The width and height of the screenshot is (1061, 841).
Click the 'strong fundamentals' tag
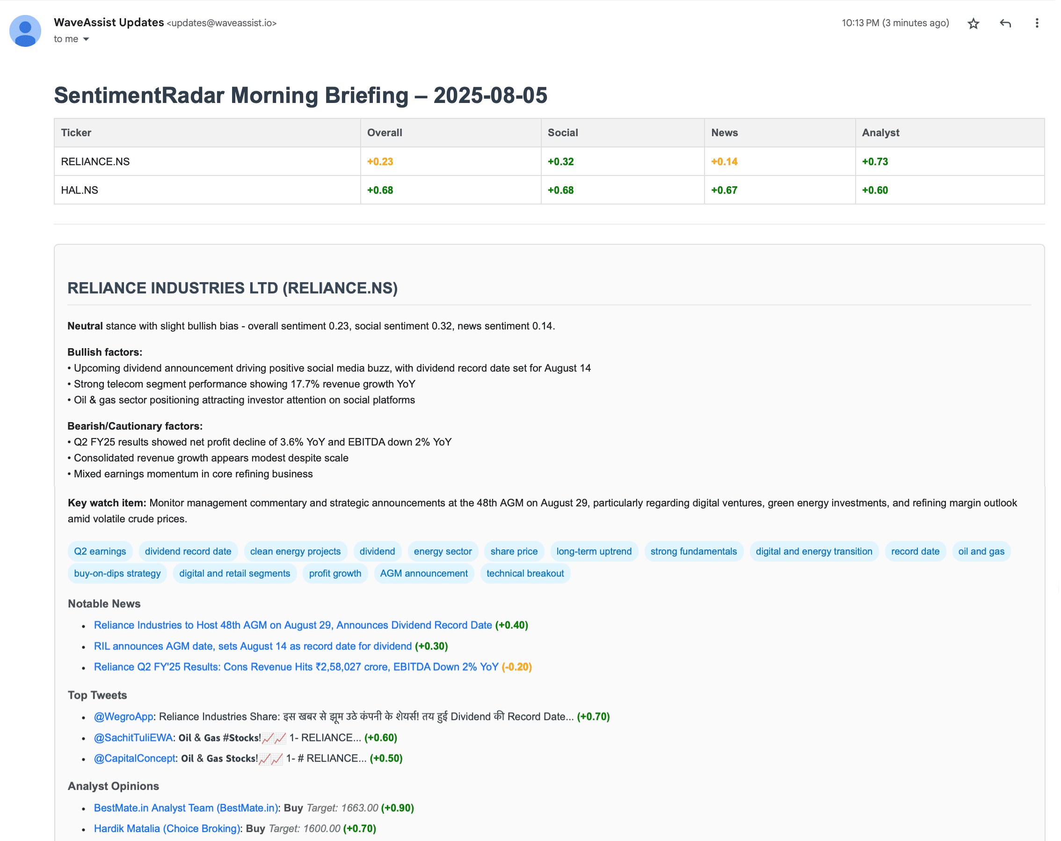pyautogui.click(x=693, y=551)
